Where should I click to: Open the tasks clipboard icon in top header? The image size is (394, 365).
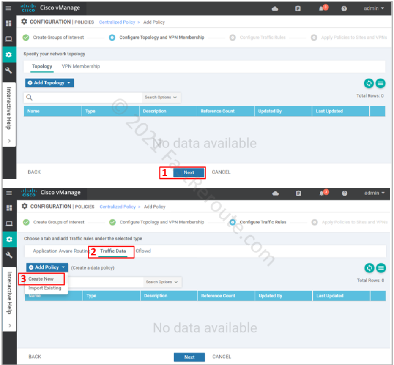click(298, 8)
